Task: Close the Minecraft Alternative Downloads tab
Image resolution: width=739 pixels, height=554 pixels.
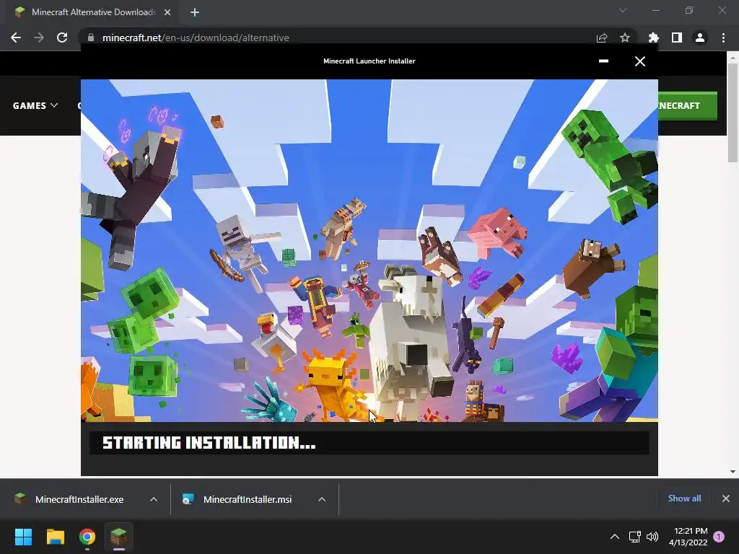Action: (x=167, y=12)
